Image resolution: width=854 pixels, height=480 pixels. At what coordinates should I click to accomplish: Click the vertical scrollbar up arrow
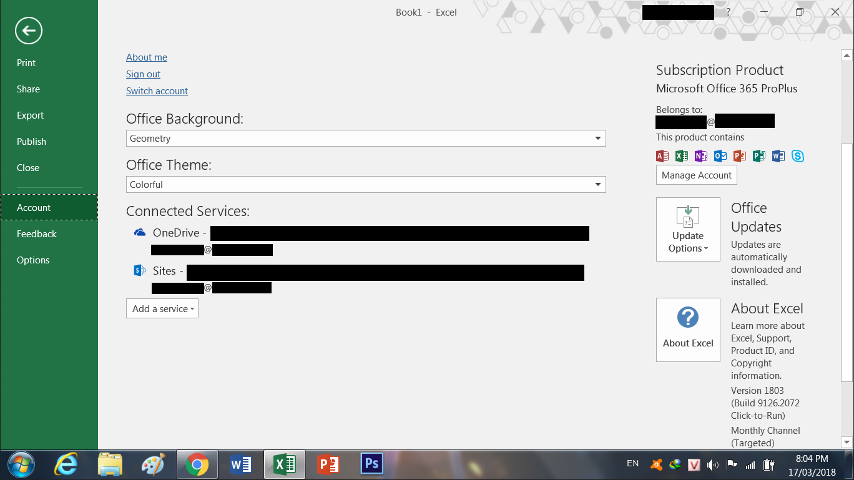tap(847, 56)
